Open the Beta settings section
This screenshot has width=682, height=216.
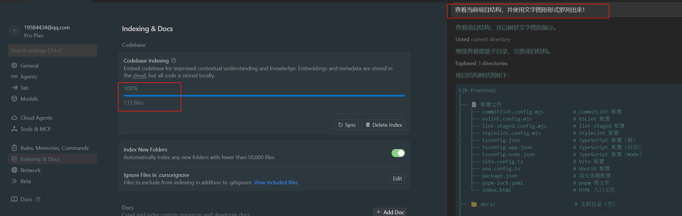26,181
